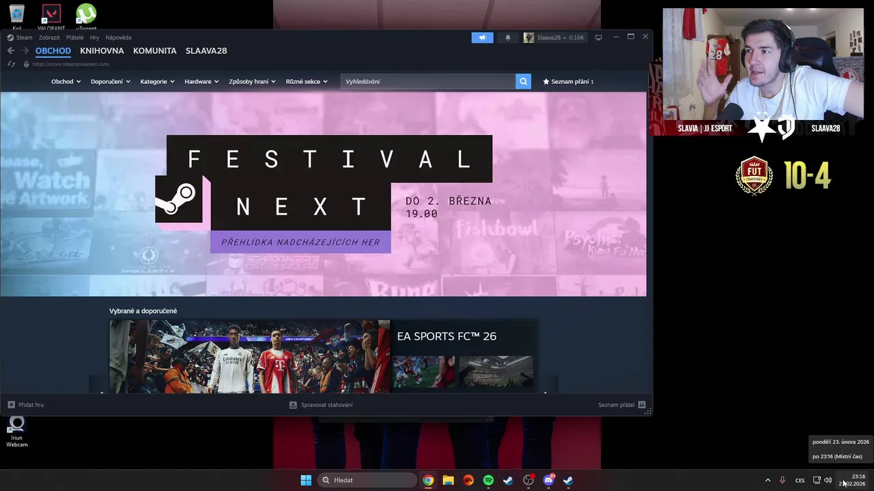
Task: Click the wishlist star icon
Action: tap(546, 81)
